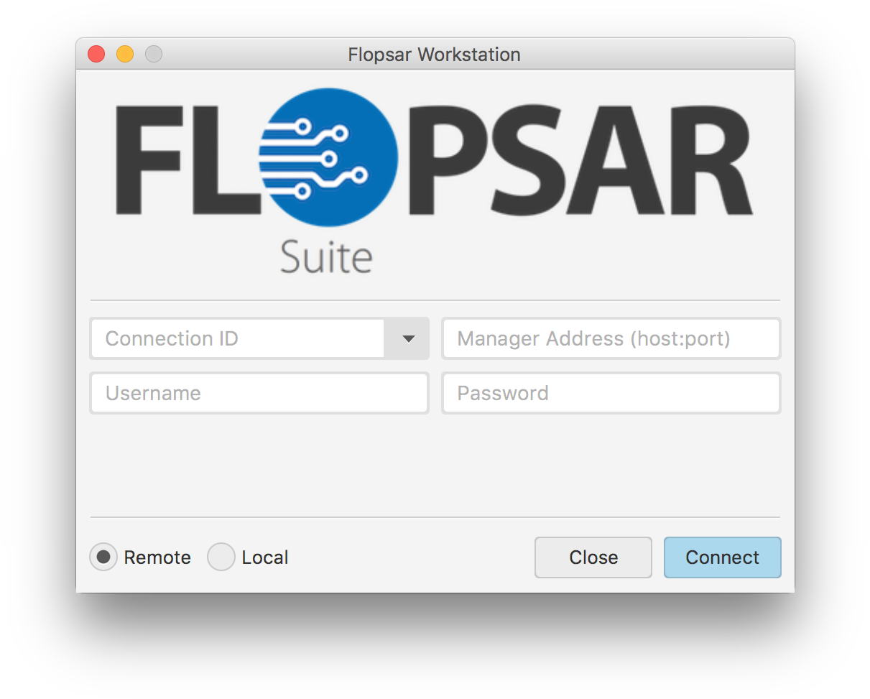Viewport: 870px width, 699px height.
Task: Select the Remote radio button
Action: [103, 557]
